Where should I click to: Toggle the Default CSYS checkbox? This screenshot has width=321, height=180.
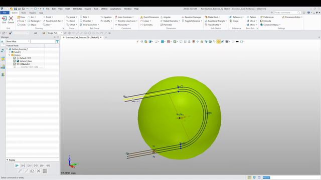click(15, 58)
